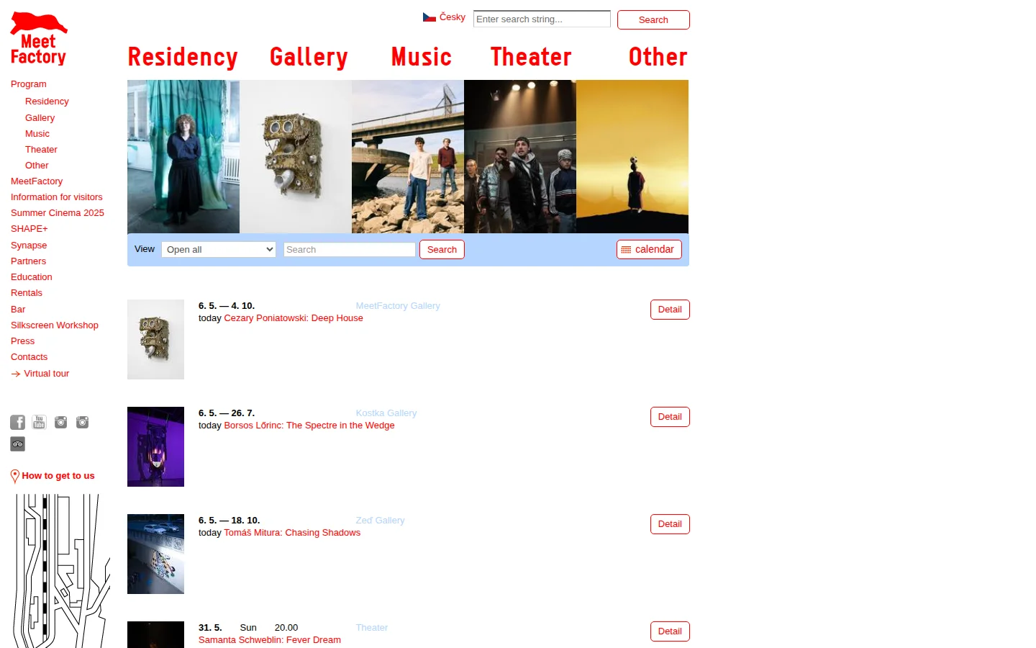
Task: Click the Deep House event thumbnail
Action: (155, 339)
